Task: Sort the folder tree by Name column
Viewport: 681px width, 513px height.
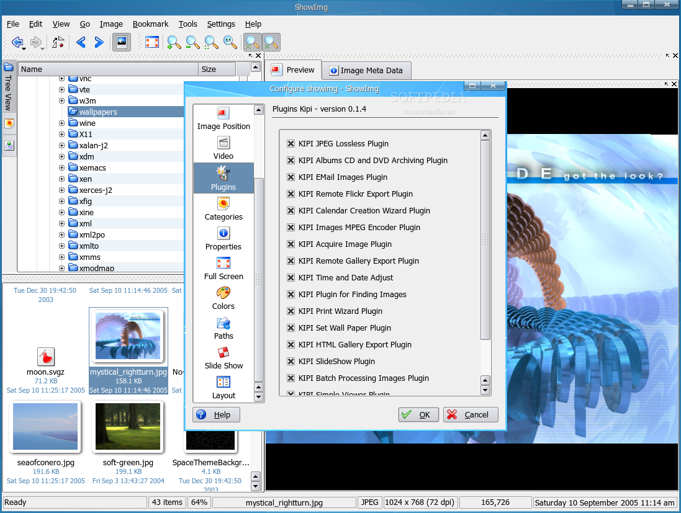Action: (108, 69)
